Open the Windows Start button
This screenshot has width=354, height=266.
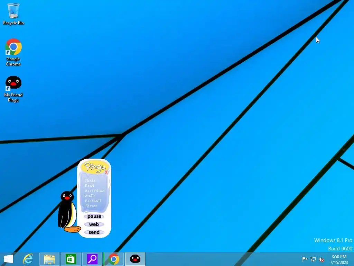point(9,259)
